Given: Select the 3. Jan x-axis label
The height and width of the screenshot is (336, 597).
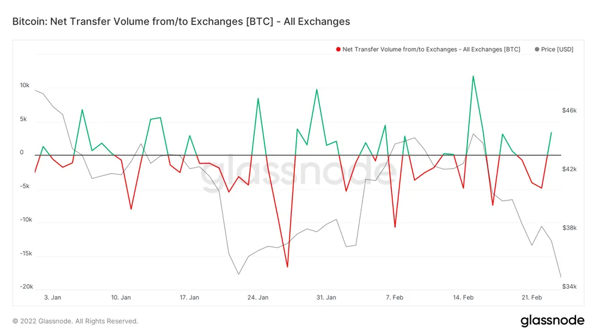Looking at the screenshot, I should pos(53,297).
